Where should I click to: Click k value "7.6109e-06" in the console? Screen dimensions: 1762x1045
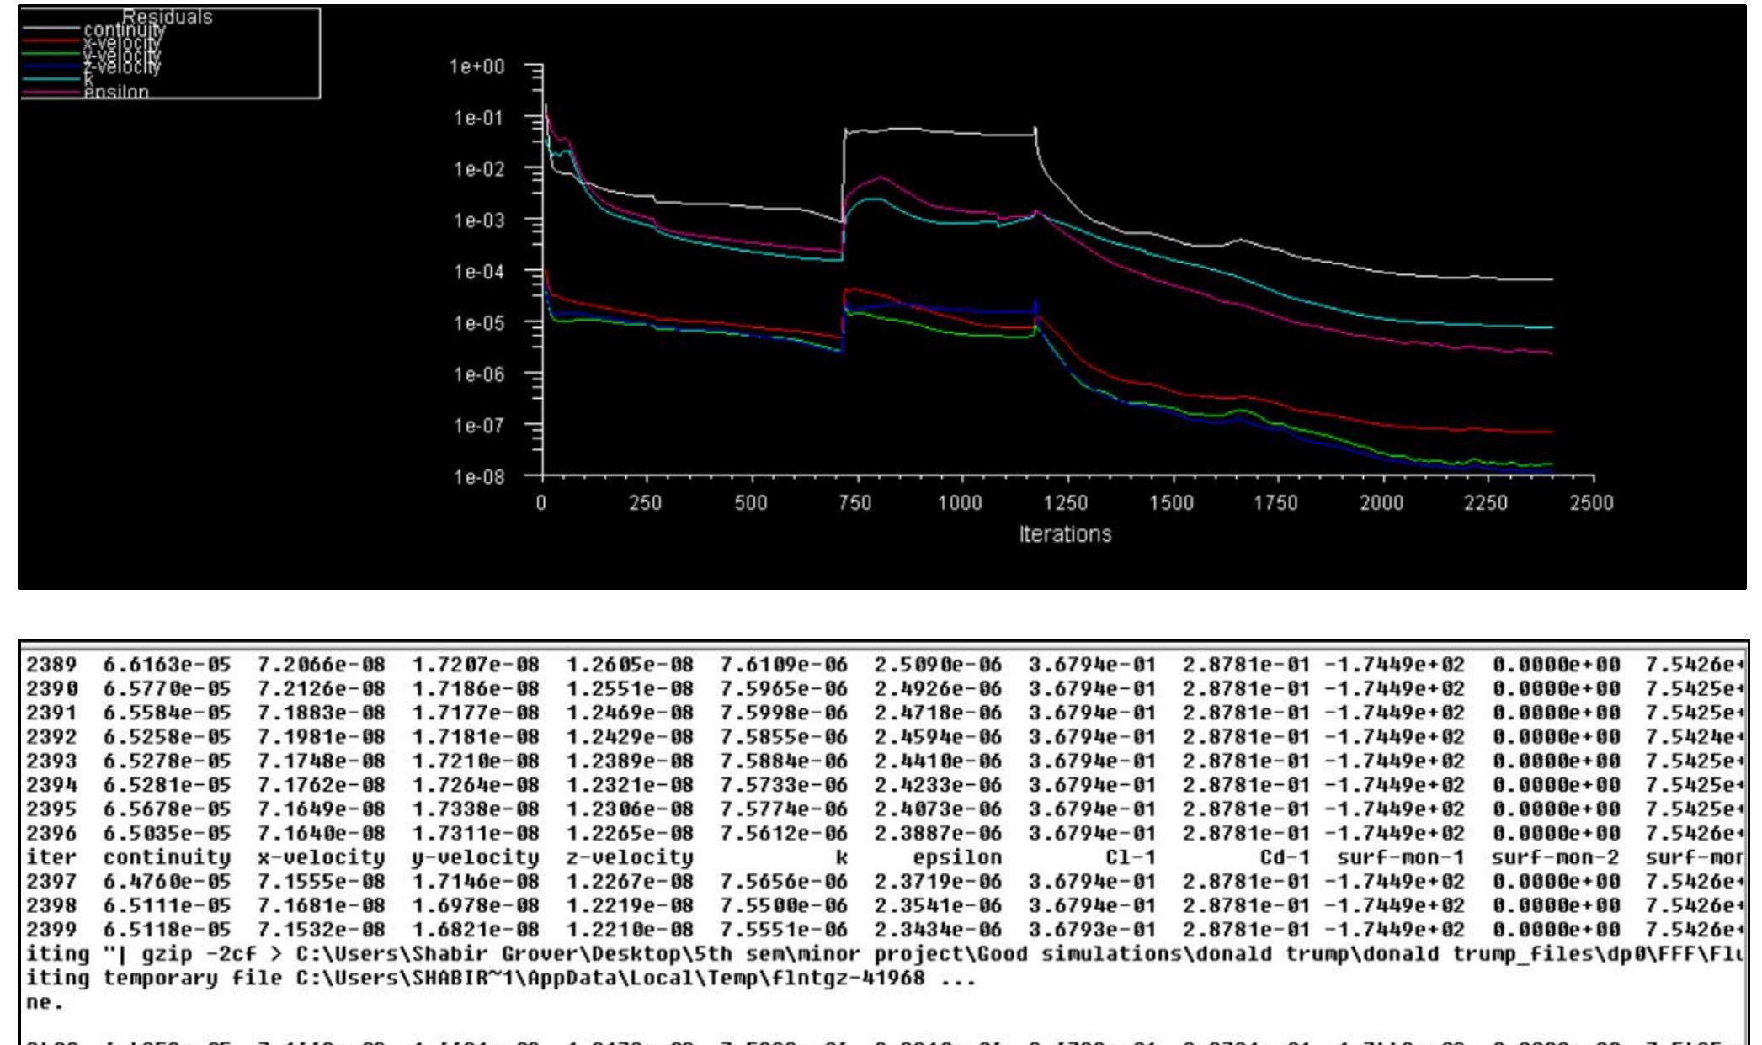click(783, 665)
